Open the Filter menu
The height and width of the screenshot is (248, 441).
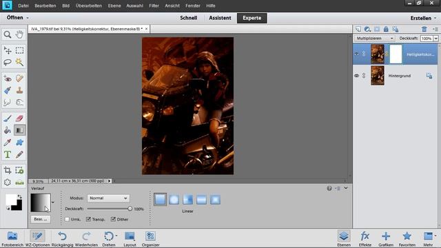click(x=154, y=6)
